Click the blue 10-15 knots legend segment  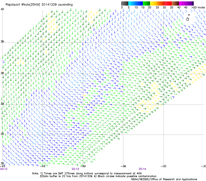click(139, 3)
